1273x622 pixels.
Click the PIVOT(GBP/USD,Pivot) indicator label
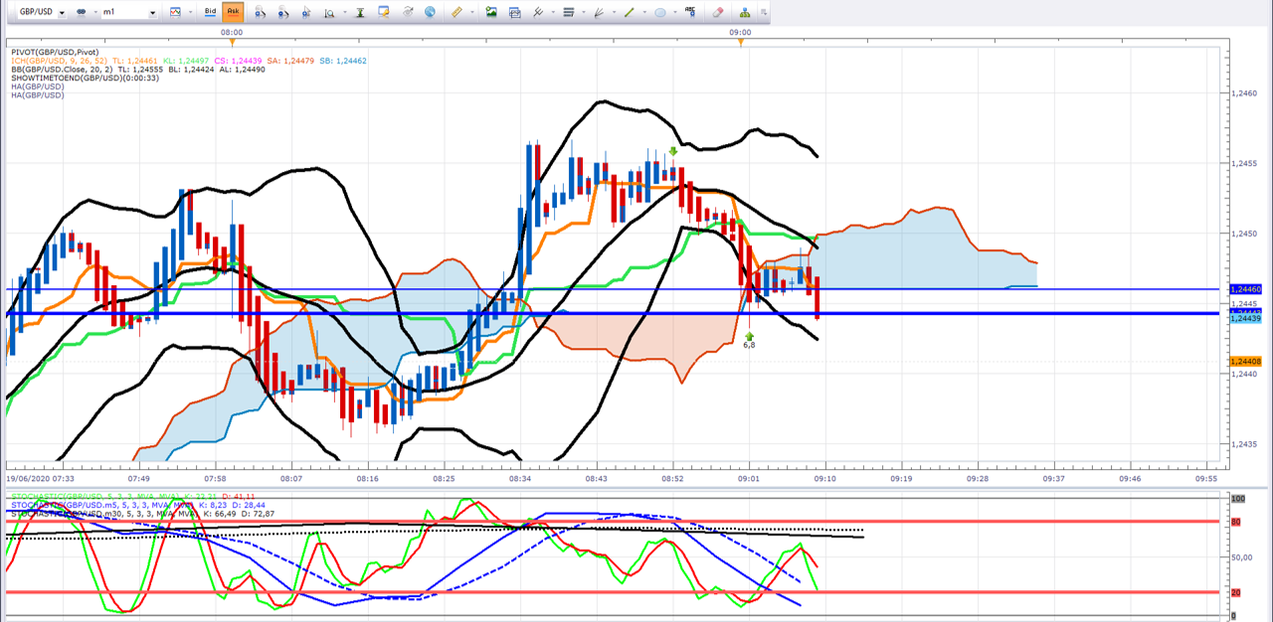[x=55, y=52]
